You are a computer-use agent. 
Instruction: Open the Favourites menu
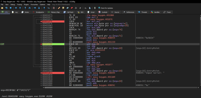coord(34,5)
